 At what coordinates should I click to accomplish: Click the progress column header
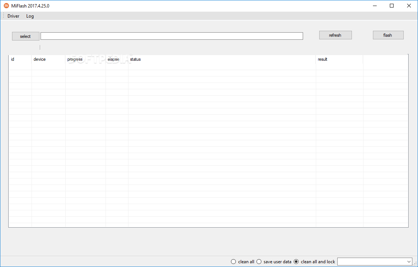86,59
